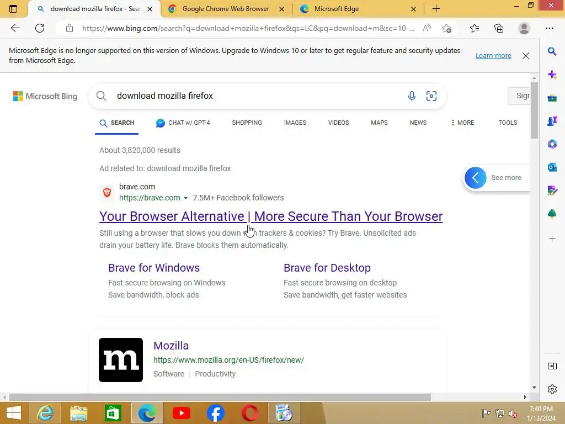Screen dimensions: 565x424
Task: Expand brave.com ad URL dropdown arrow
Action: point(185,198)
